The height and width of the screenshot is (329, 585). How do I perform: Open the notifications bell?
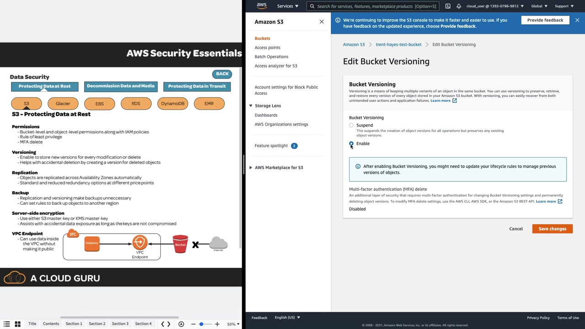click(x=458, y=6)
